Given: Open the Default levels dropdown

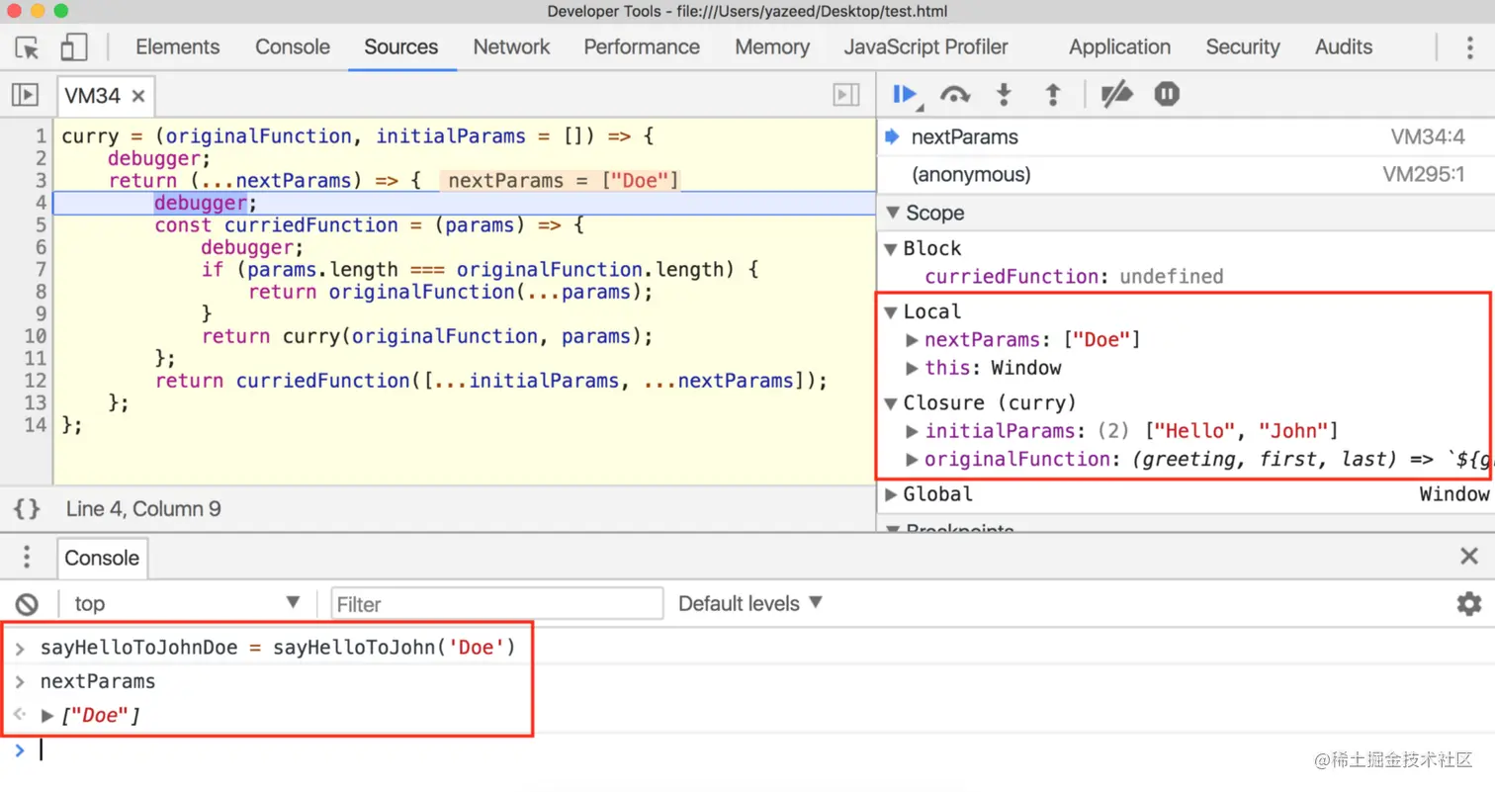Looking at the screenshot, I should [x=750, y=603].
